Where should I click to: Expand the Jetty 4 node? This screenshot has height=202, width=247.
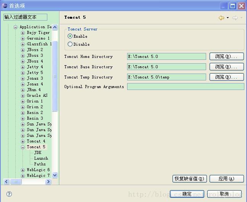tap(23, 67)
